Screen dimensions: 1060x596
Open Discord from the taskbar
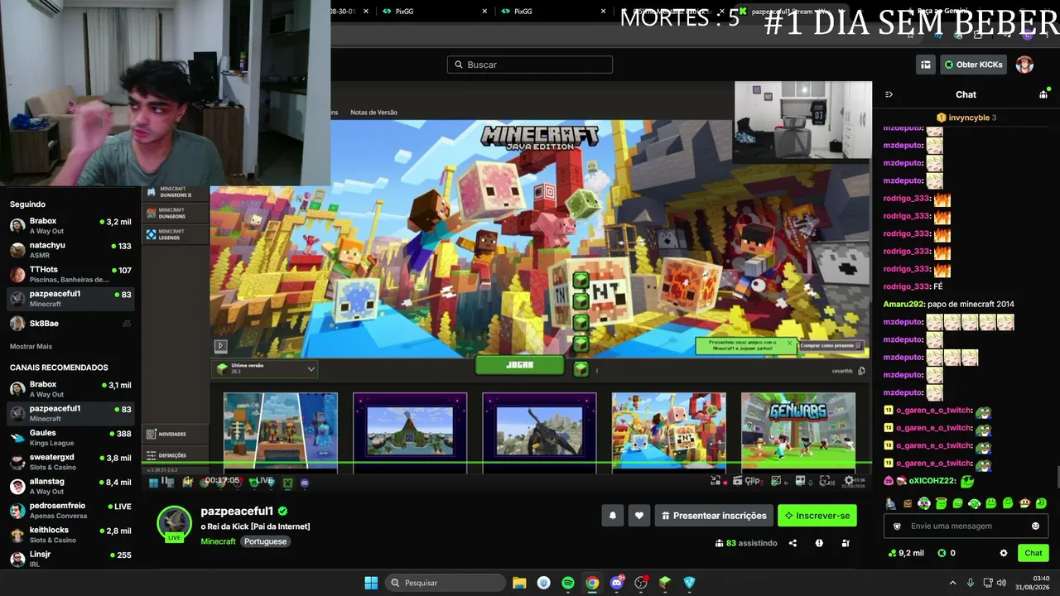(616, 583)
